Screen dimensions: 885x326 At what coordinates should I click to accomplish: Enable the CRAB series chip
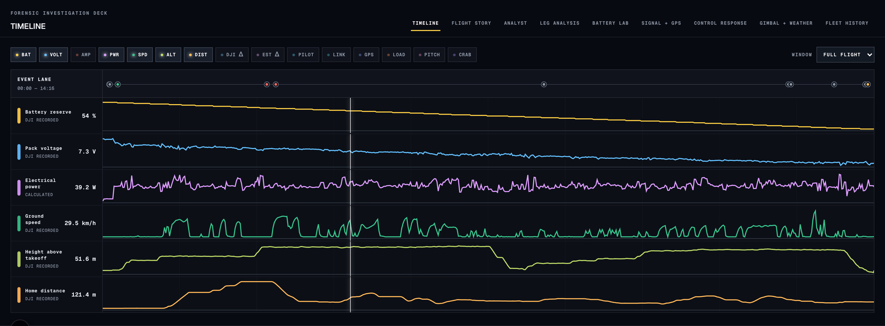click(x=462, y=54)
